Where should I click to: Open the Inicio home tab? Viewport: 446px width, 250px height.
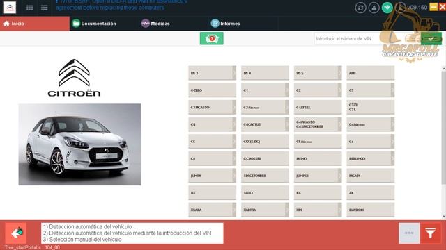tap(35, 24)
